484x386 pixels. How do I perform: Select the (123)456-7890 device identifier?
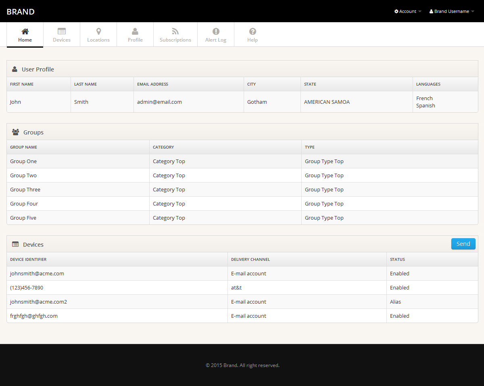point(27,287)
